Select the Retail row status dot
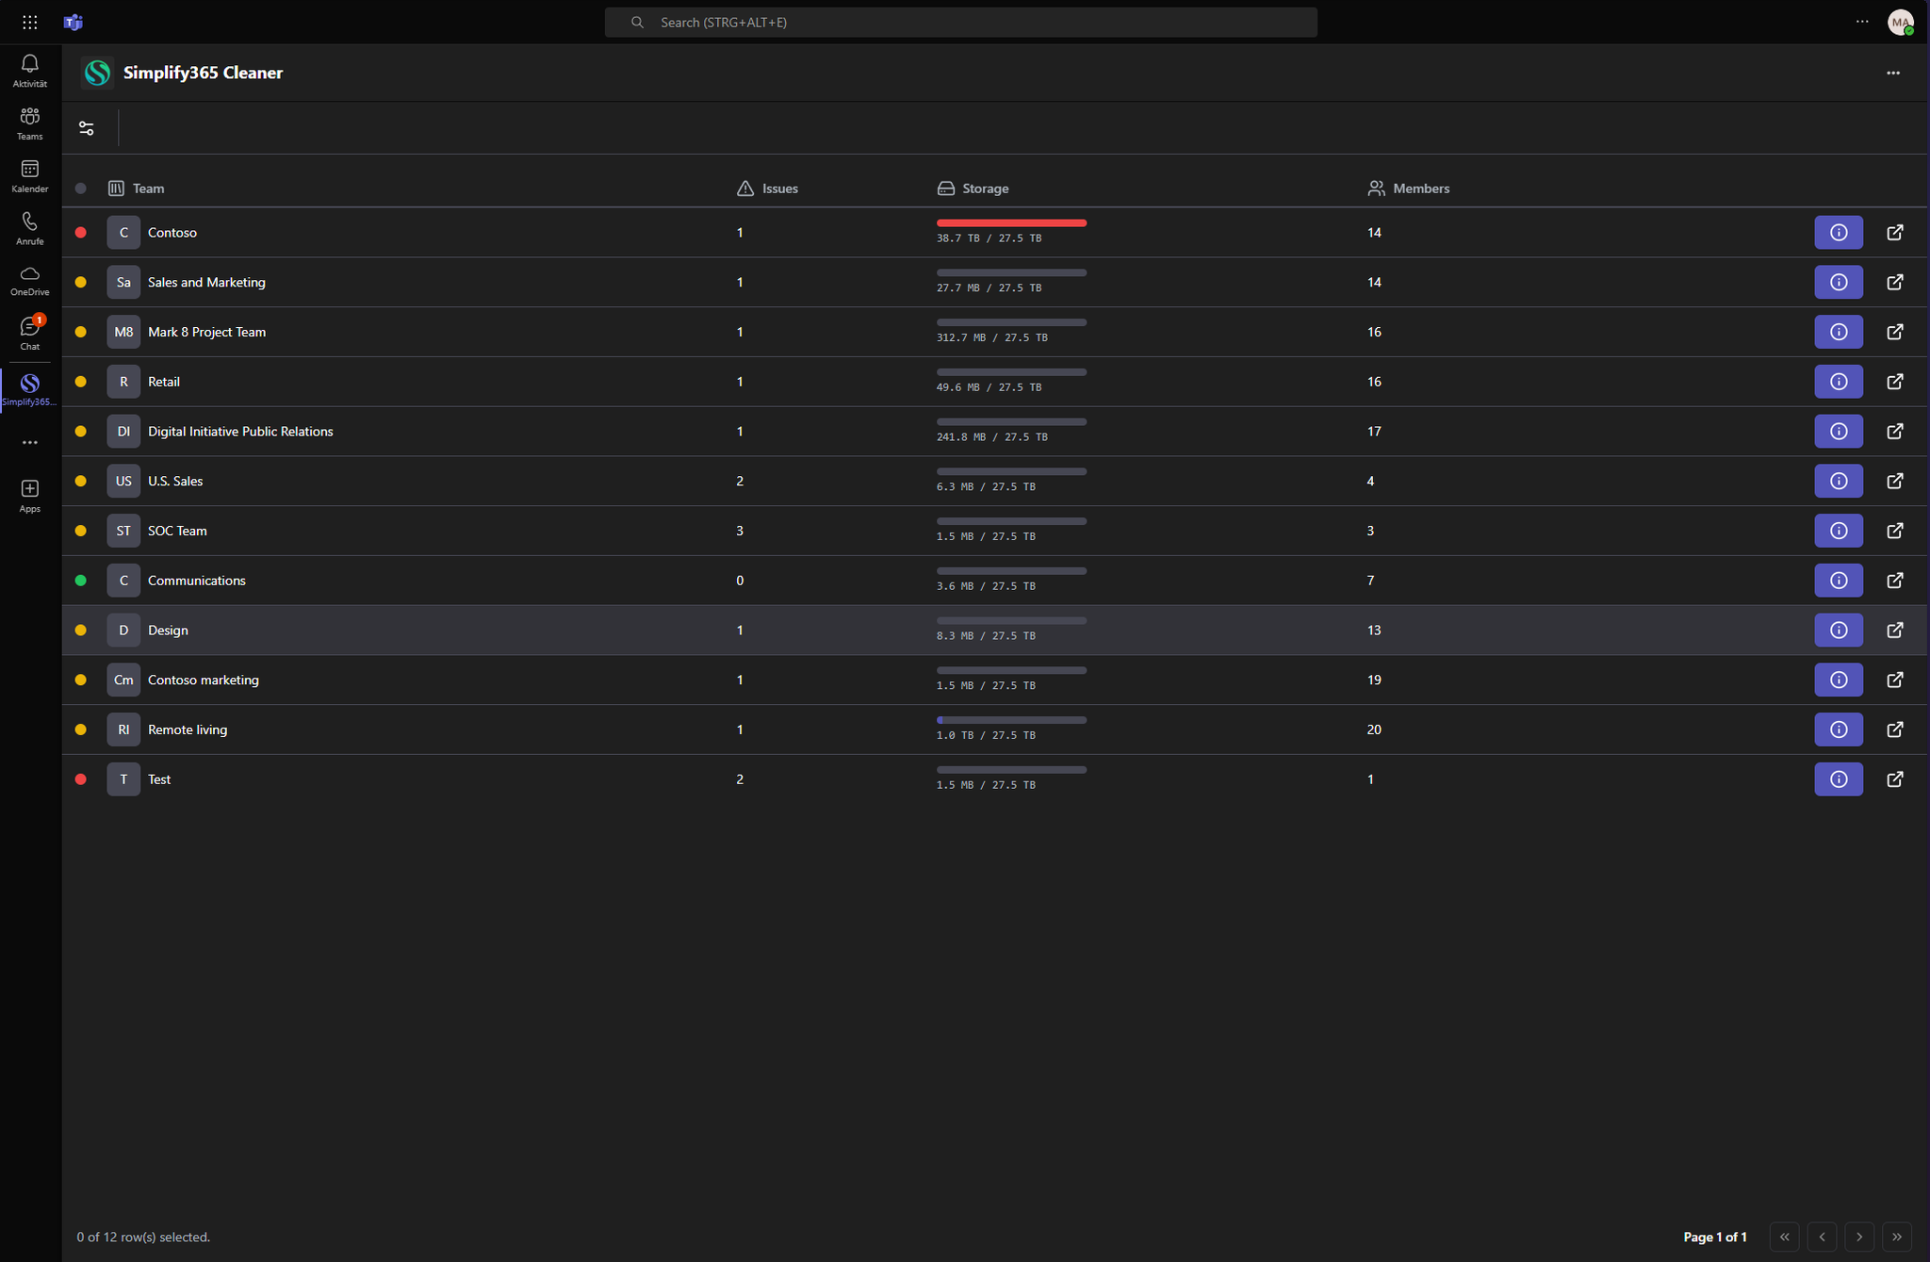 tap(81, 382)
